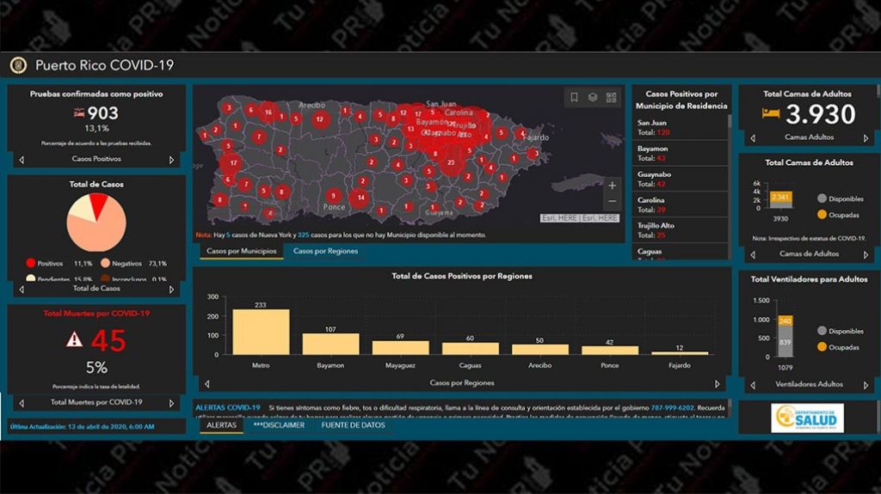
Task: Open map bookmarks icon
Action: click(574, 98)
